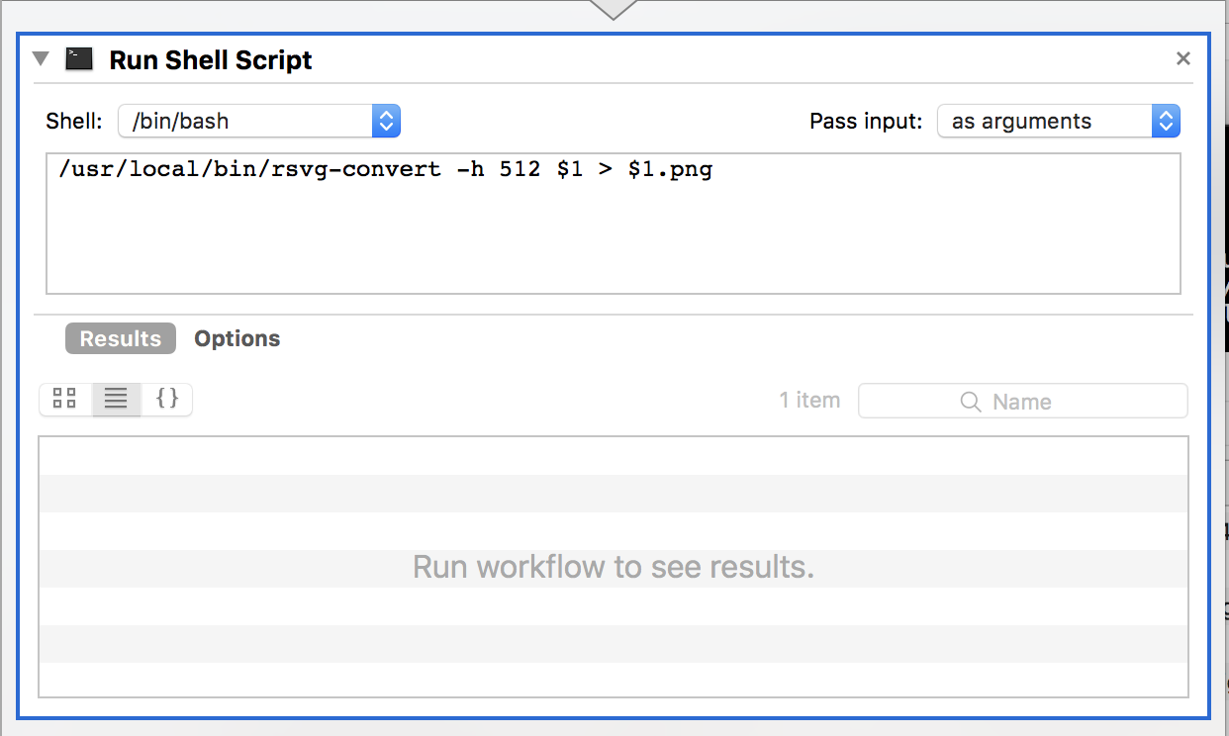This screenshot has width=1229, height=736.
Task: Click the connector notch above the action
Action: tap(613, 9)
